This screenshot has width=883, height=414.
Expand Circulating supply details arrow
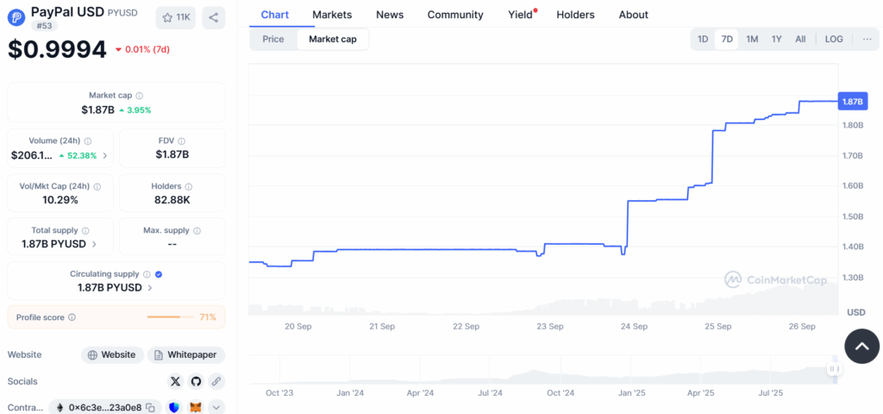[x=150, y=288]
